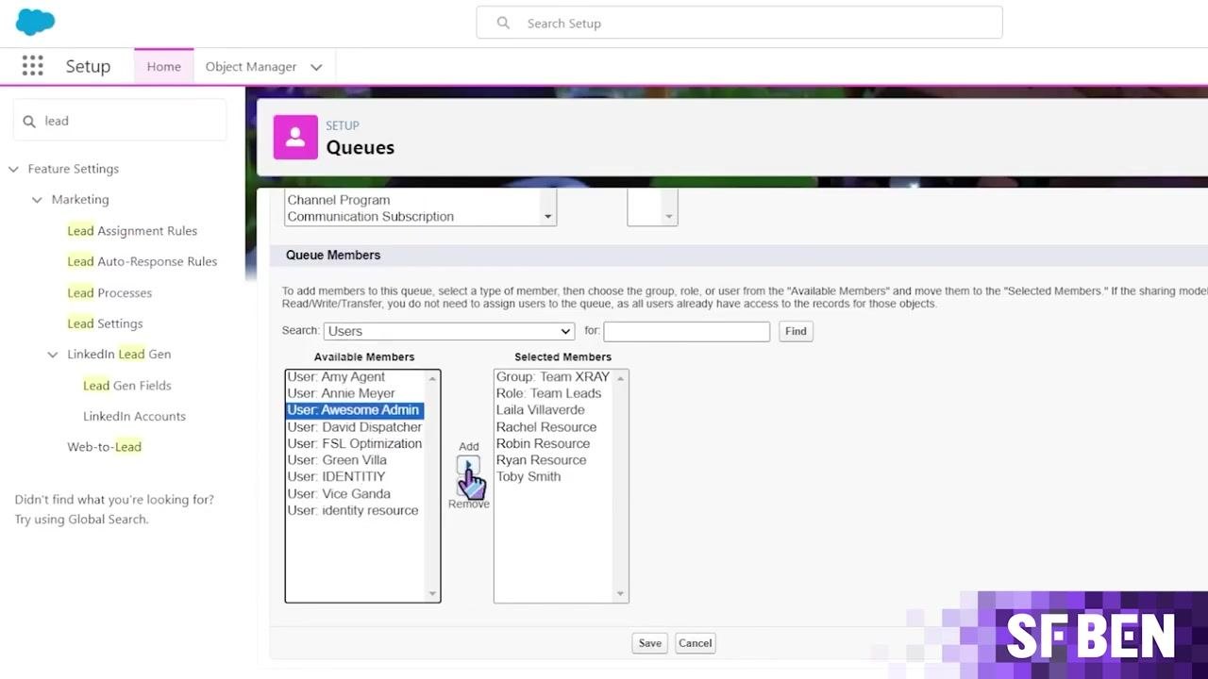The width and height of the screenshot is (1208, 679).
Task: Click the Salesforce cloud logo
Action: pos(36,22)
